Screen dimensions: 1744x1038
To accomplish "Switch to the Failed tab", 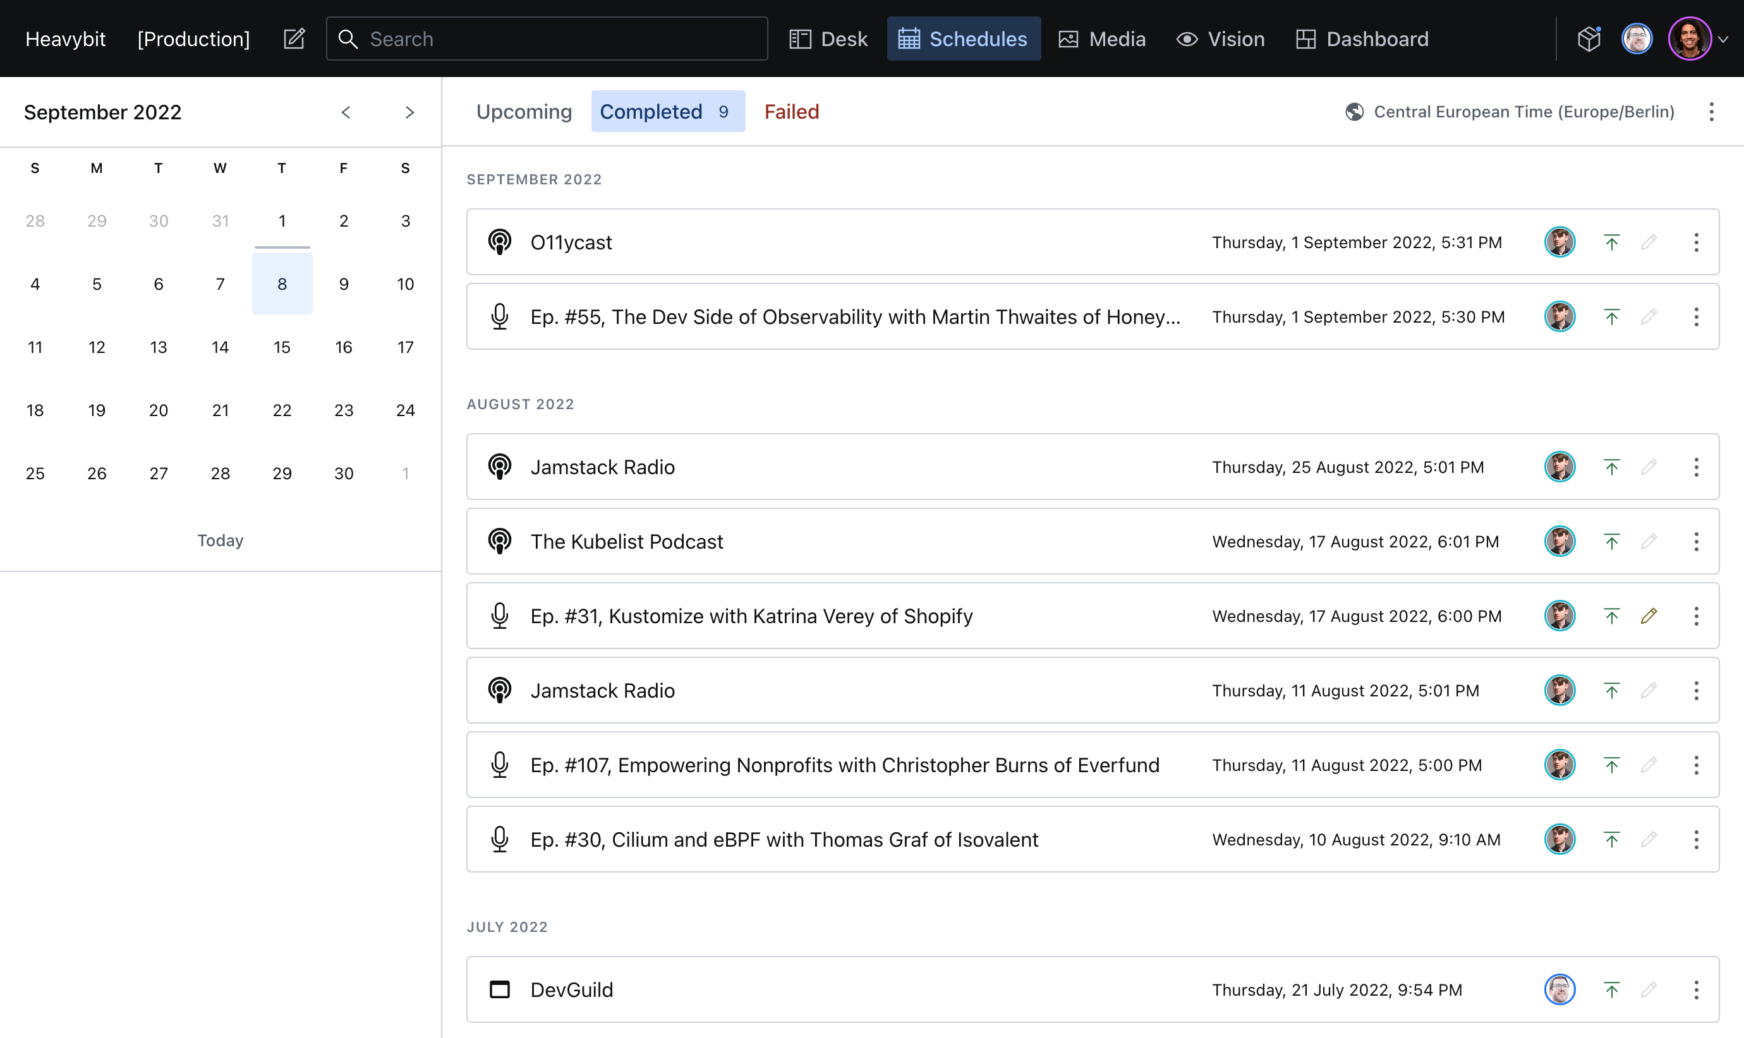I will 791,112.
